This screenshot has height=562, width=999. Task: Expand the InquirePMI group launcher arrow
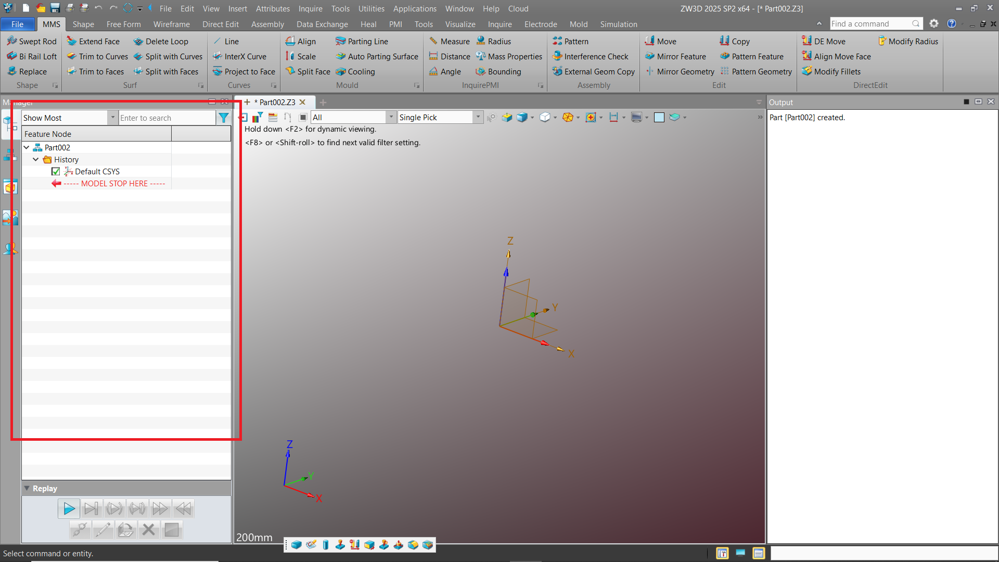coord(541,85)
